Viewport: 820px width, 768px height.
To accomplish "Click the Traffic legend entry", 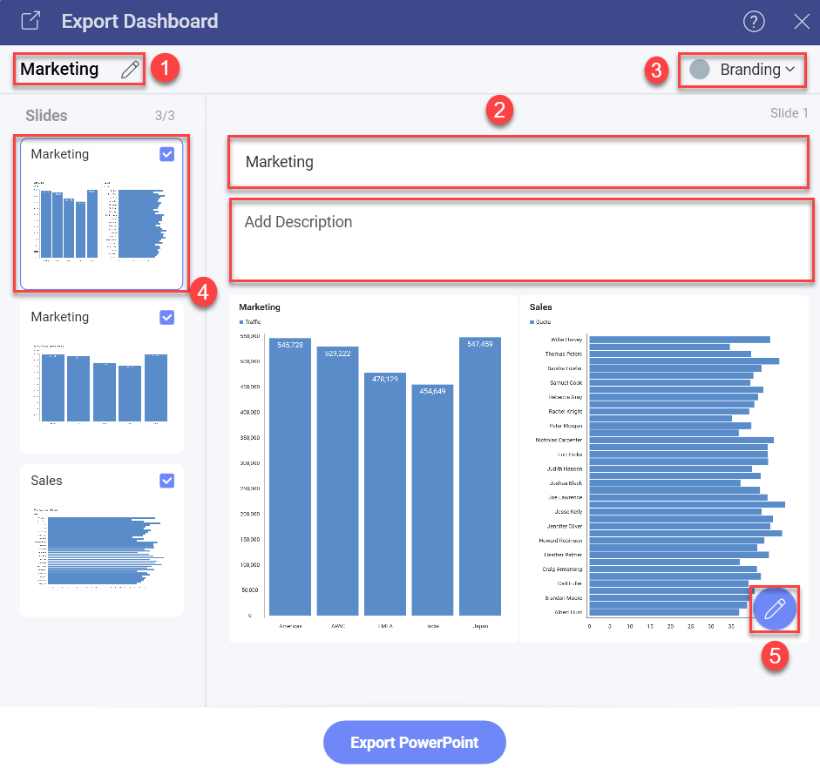I will pos(250,322).
